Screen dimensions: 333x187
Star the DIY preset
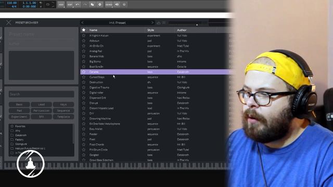coord(84,113)
